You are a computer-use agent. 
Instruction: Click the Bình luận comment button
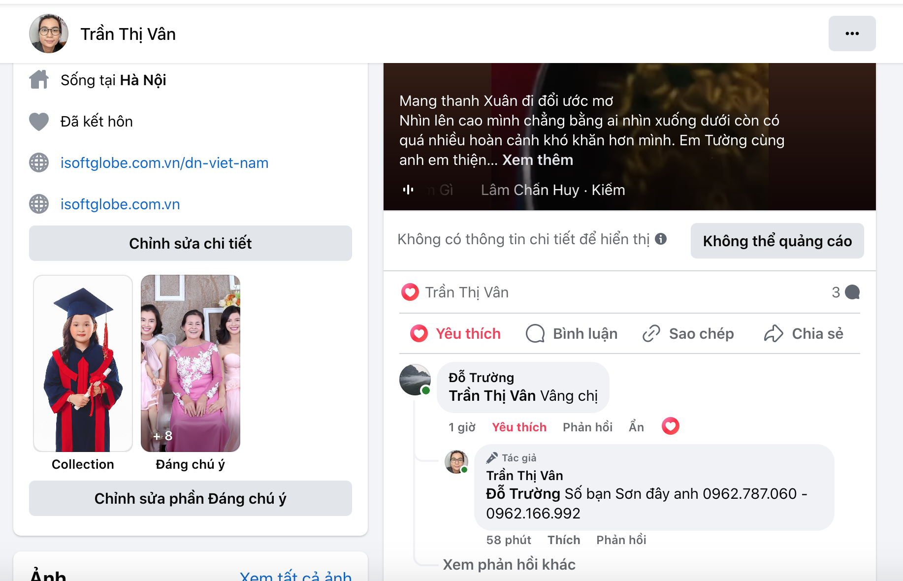(572, 333)
